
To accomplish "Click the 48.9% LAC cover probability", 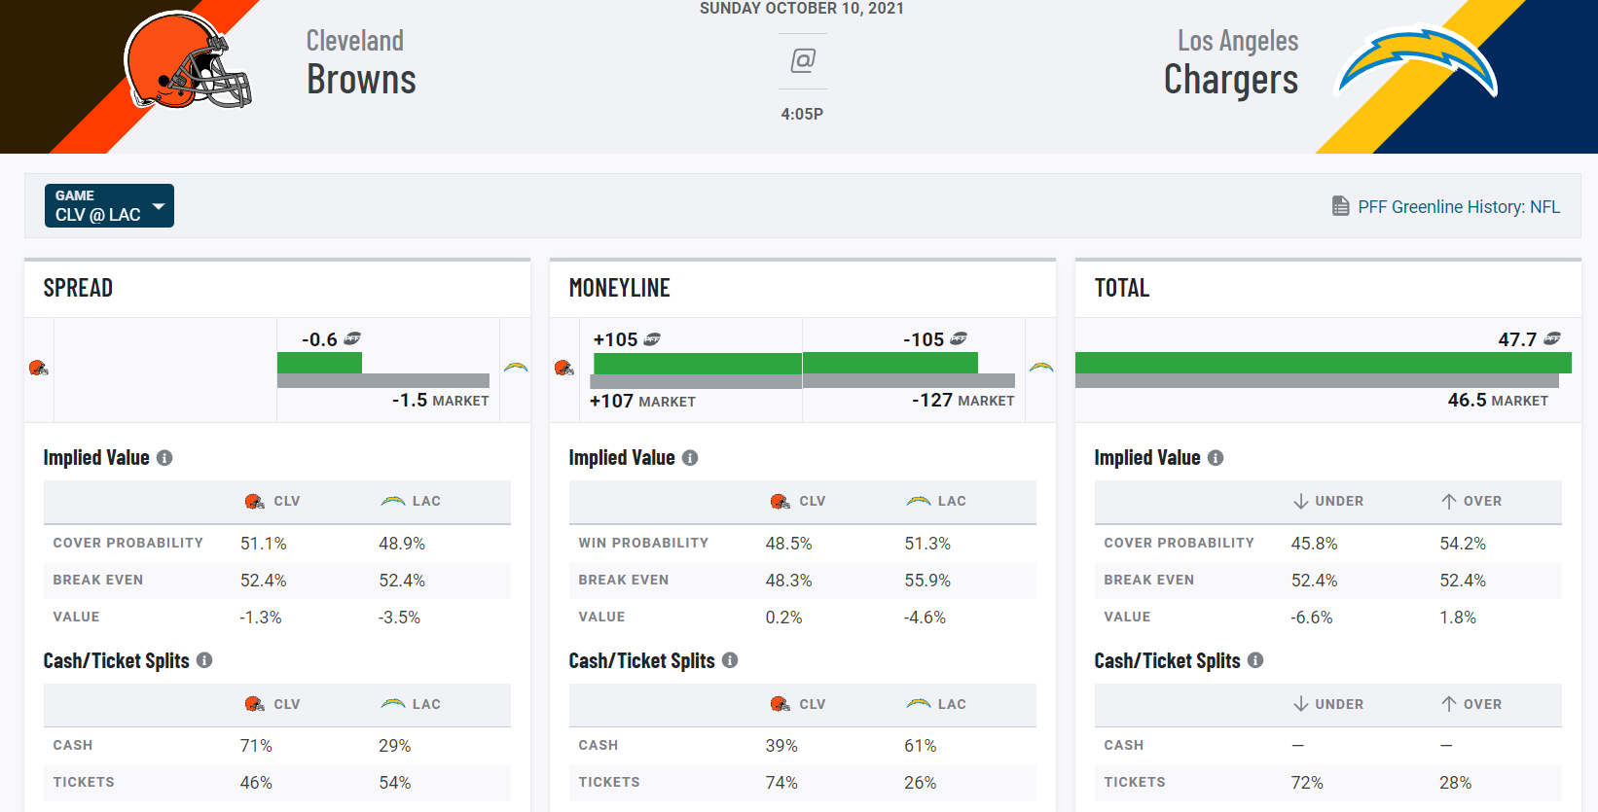I will (402, 544).
